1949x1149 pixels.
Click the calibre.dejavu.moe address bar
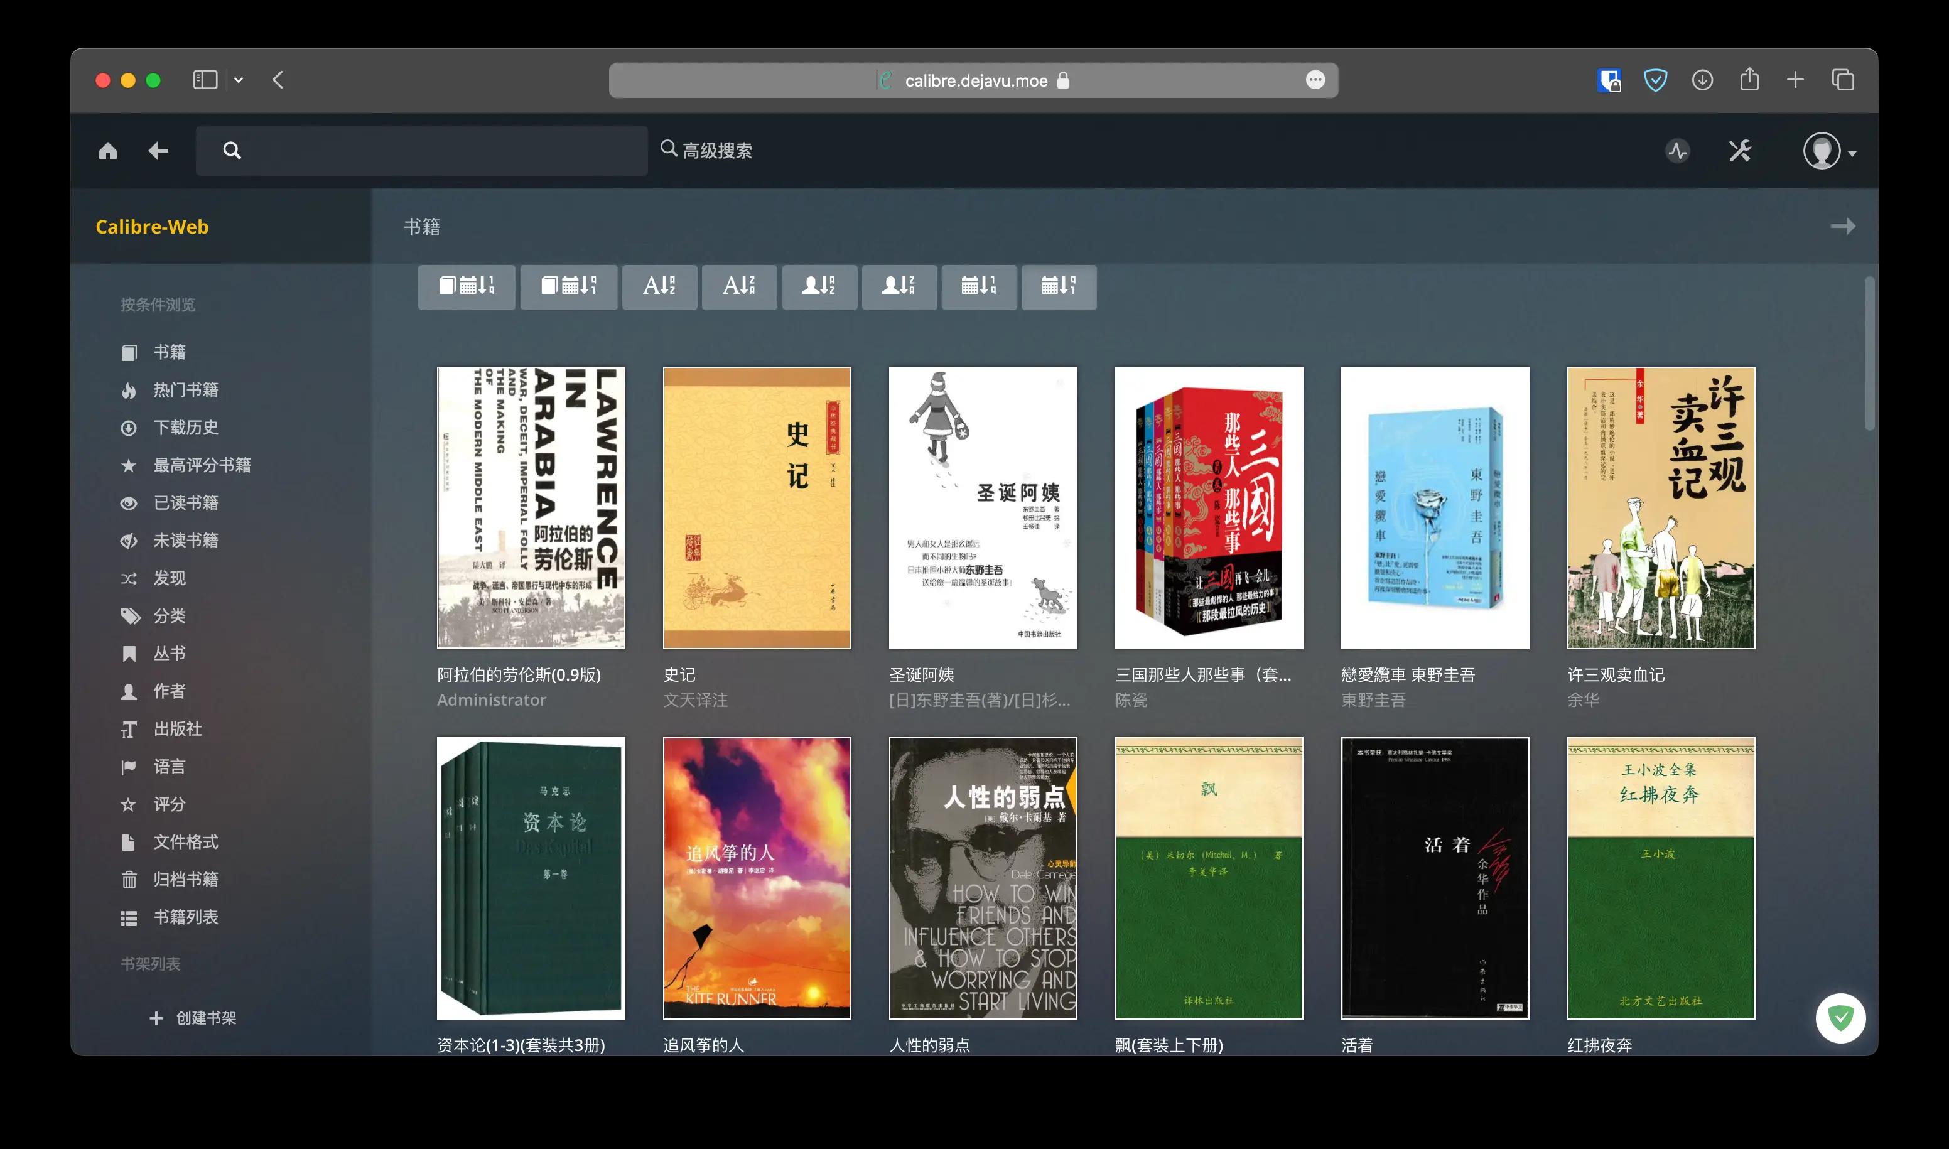tap(973, 80)
